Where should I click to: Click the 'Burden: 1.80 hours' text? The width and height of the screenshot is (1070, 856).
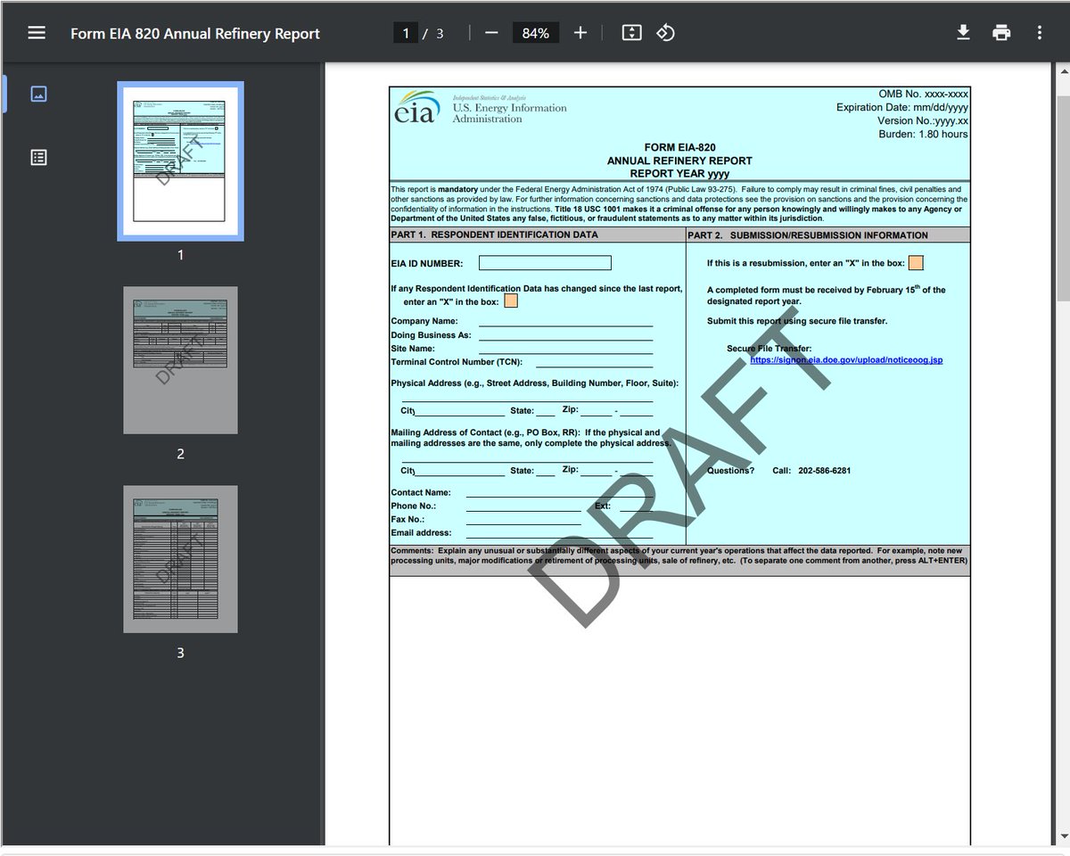pos(923,135)
